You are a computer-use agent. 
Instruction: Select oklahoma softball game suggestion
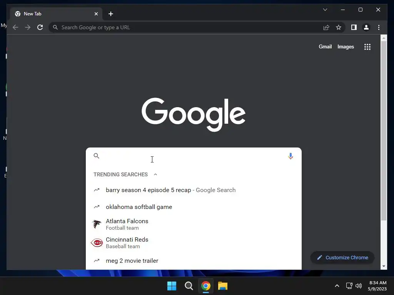pyautogui.click(x=194, y=207)
